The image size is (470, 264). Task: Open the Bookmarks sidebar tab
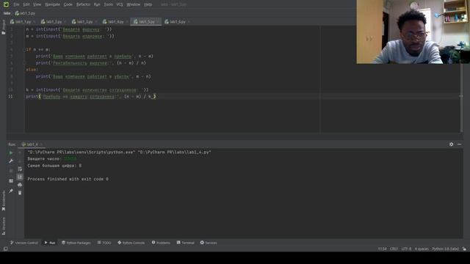tap(4, 200)
